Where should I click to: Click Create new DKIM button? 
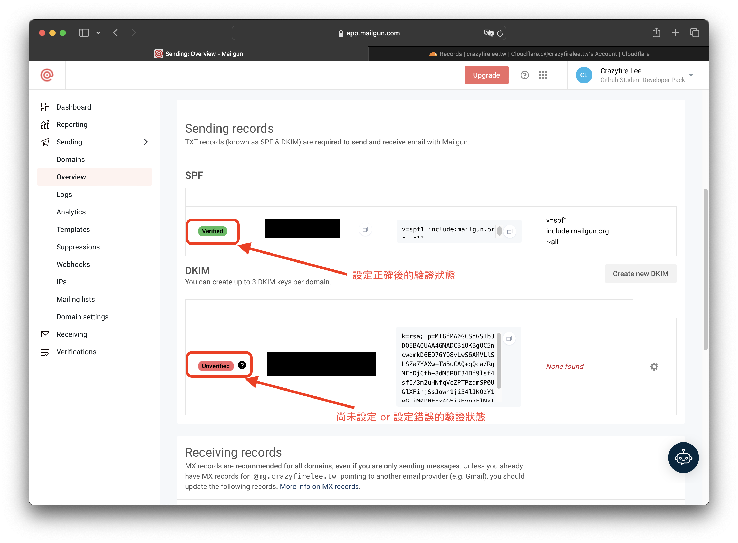pos(640,274)
